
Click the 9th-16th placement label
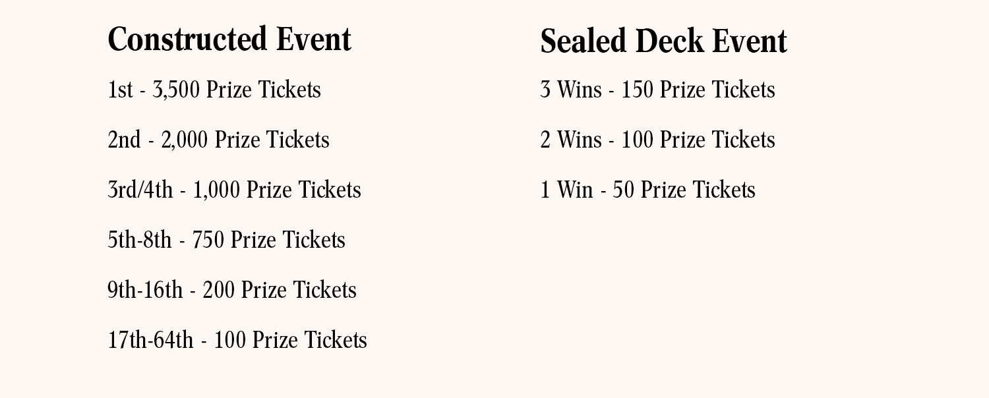(x=145, y=290)
